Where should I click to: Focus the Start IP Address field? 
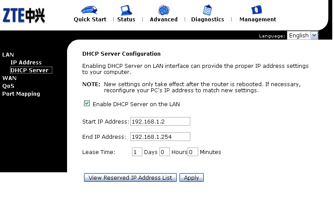(160, 121)
